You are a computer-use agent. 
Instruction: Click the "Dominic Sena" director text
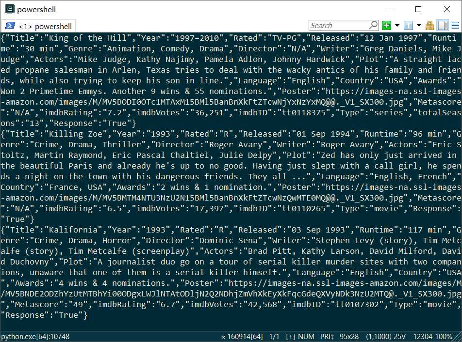229,241
